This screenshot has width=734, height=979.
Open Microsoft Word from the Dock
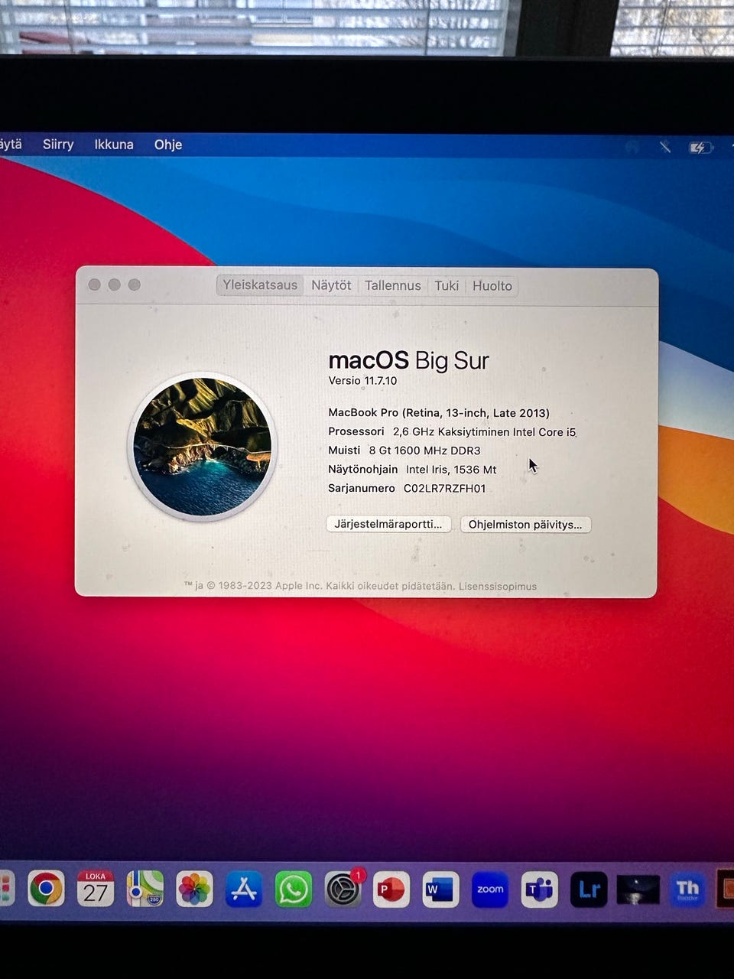[440, 890]
